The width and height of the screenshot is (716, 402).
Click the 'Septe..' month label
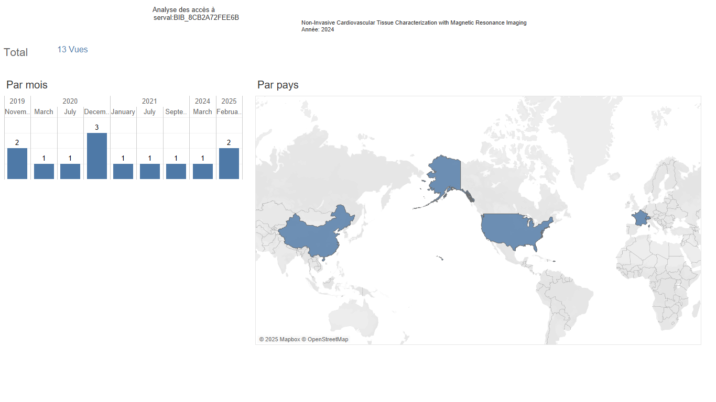pyautogui.click(x=176, y=111)
